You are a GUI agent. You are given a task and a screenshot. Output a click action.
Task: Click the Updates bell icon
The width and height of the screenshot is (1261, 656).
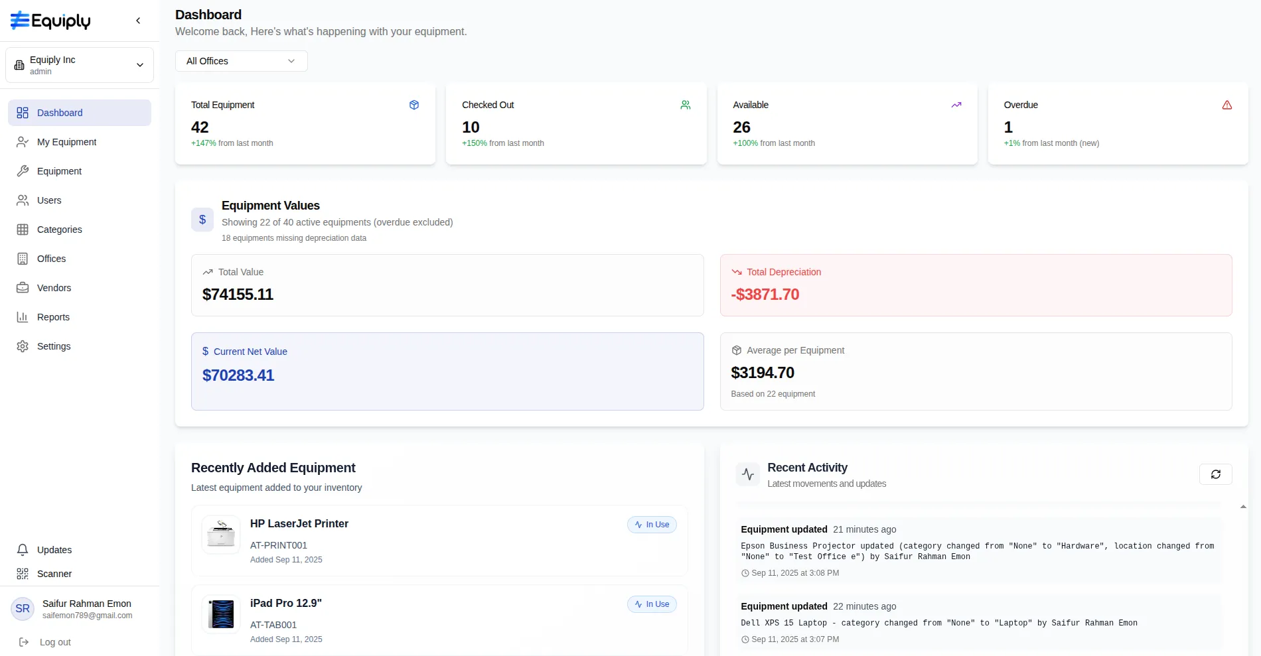[23, 550]
